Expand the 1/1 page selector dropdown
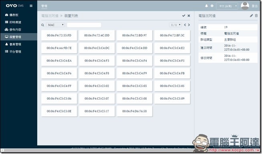The image size is (262, 154). click(175, 25)
